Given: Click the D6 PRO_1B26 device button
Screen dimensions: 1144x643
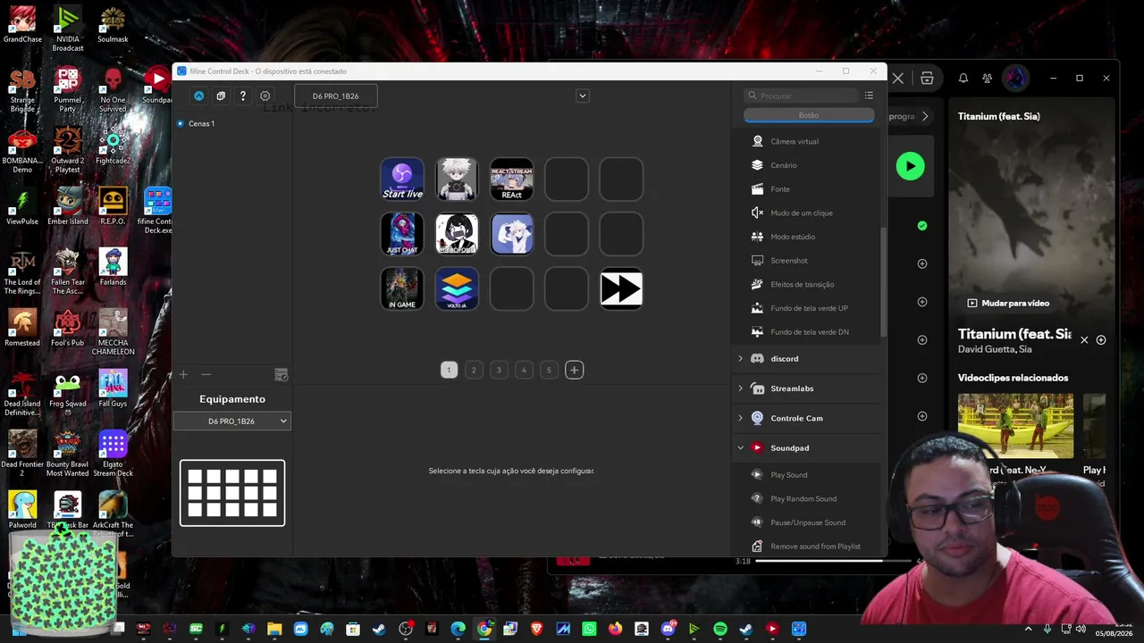Looking at the screenshot, I should (x=336, y=96).
